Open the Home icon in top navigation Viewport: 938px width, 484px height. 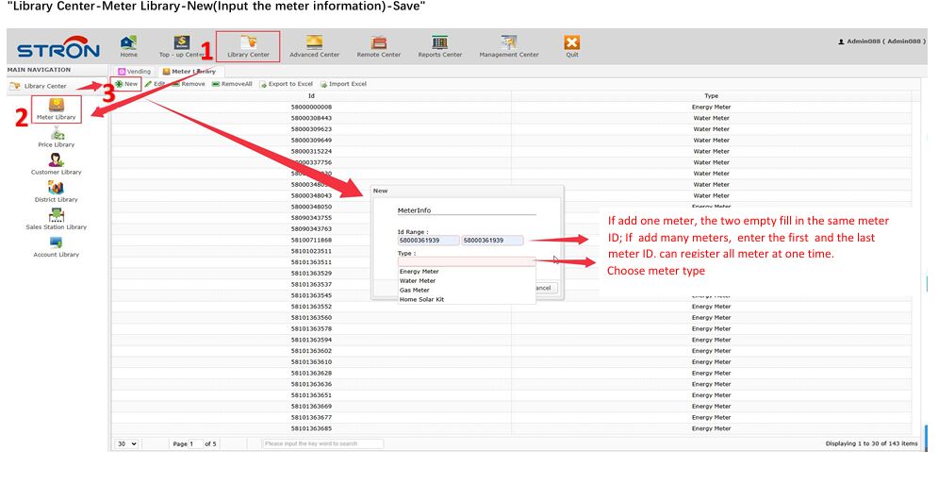(128, 45)
